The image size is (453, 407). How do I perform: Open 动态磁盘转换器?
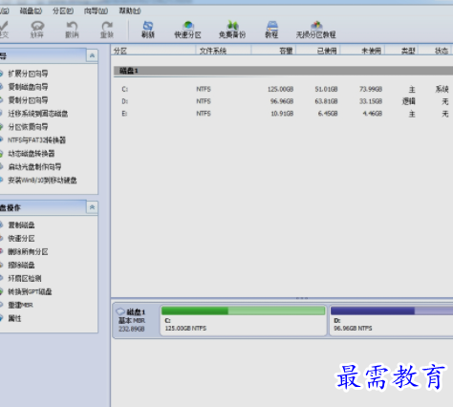pyautogui.click(x=32, y=154)
